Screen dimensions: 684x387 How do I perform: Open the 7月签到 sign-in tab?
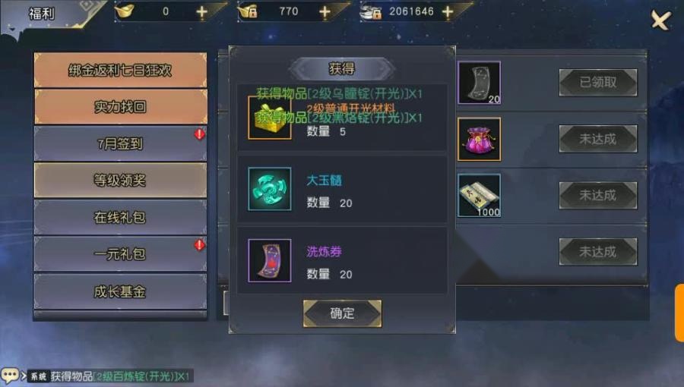(120, 143)
